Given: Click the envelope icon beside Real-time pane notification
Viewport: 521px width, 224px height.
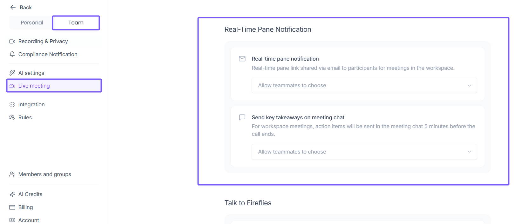Looking at the screenshot, I should point(242,59).
